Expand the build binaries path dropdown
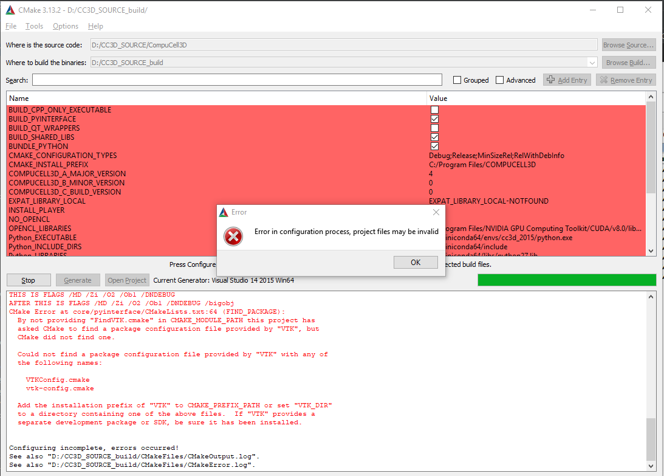 (592, 63)
